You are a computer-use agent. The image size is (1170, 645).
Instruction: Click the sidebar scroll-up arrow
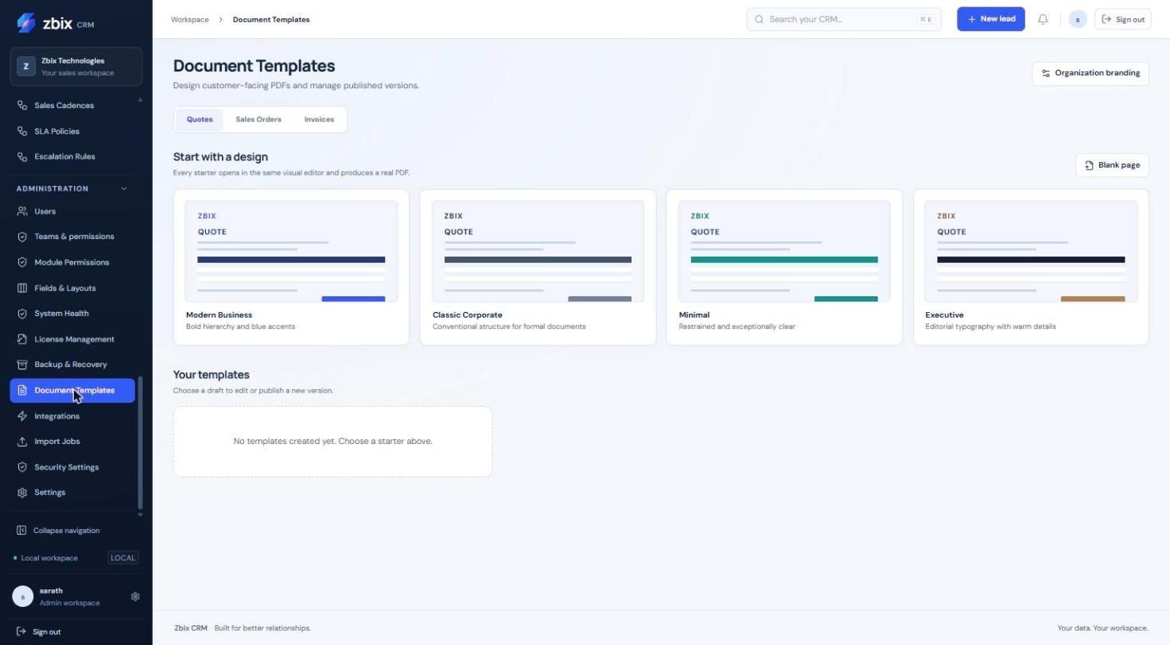click(x=141, y=100)
